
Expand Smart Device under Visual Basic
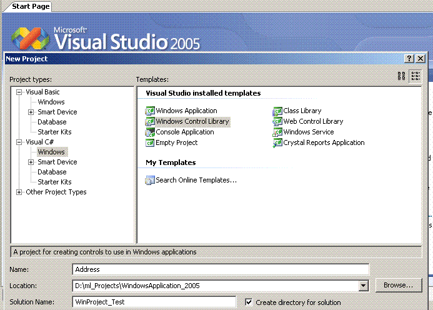click(x=31, y=112)
